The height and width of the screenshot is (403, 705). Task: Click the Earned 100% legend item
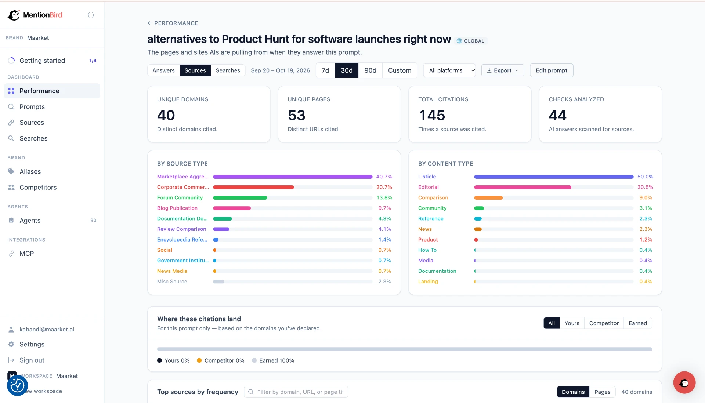(273, 360)
